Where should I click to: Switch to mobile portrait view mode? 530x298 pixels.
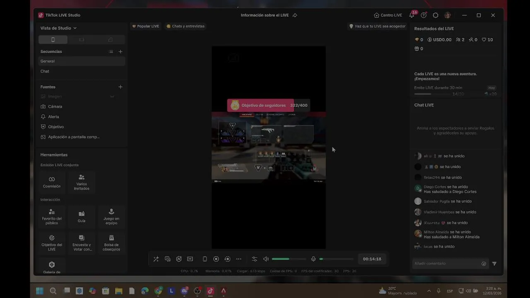tap(53, 40)
